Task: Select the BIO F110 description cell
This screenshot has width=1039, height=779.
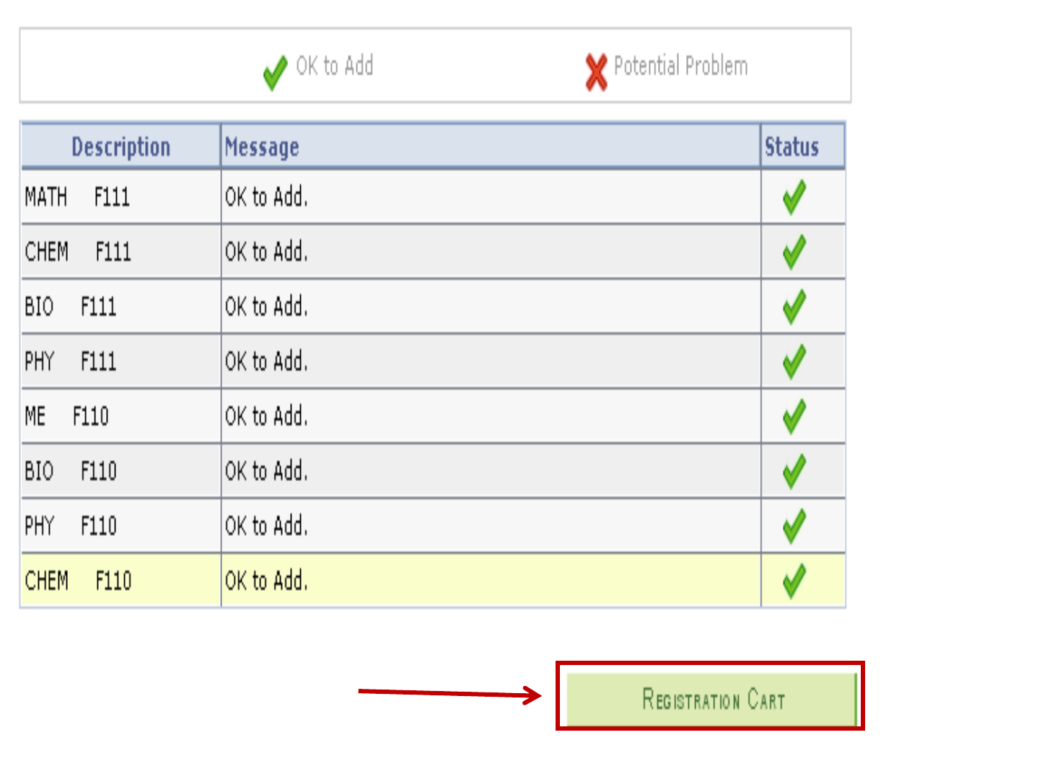Action: [71, 471]
